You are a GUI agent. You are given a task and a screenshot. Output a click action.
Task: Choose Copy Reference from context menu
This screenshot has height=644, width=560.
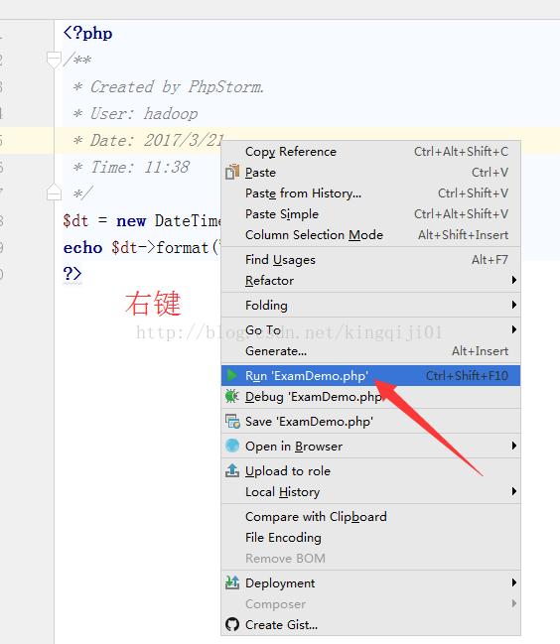[370, 152]
